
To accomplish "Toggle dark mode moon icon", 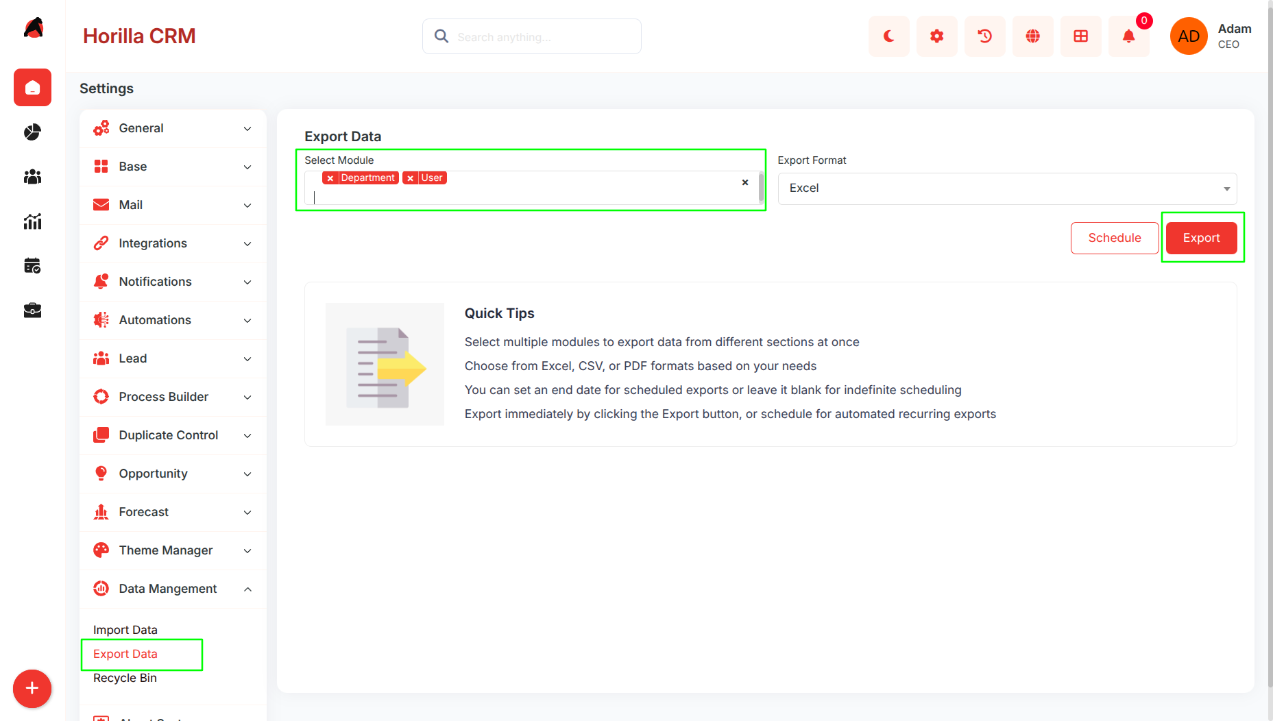I will (888, 36).
